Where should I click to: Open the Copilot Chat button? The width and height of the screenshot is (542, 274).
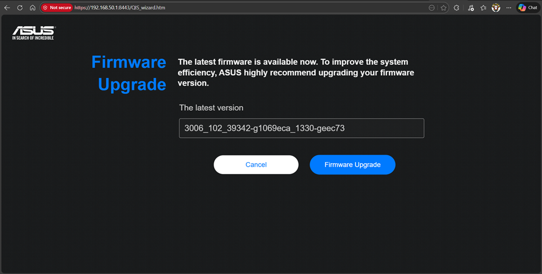528,8
